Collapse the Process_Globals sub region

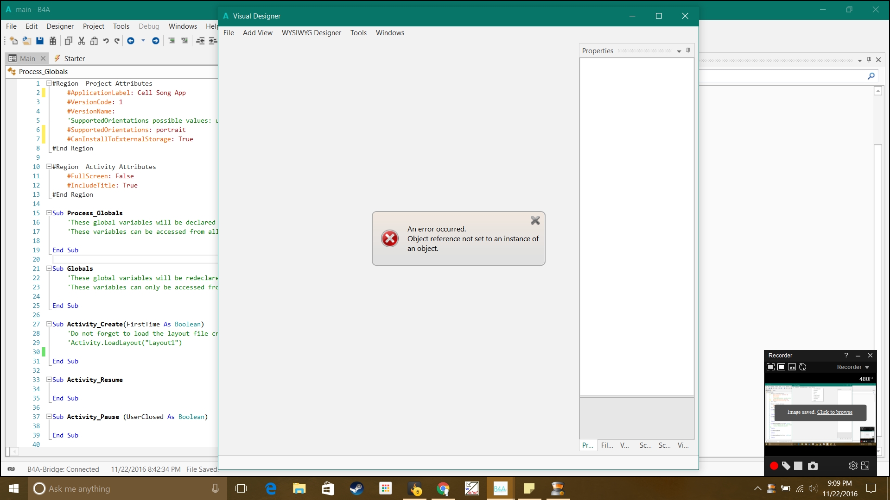(49, 213)
